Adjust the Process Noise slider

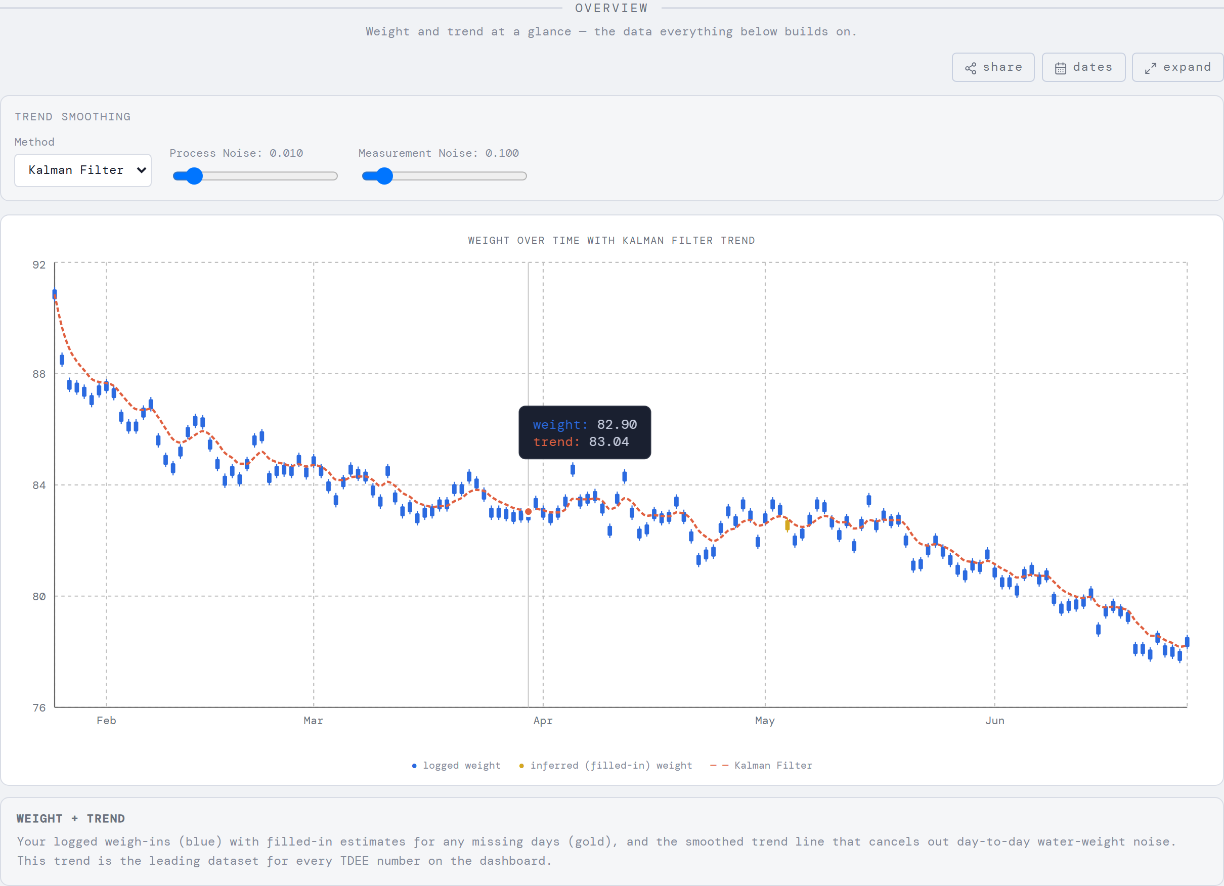255,176
